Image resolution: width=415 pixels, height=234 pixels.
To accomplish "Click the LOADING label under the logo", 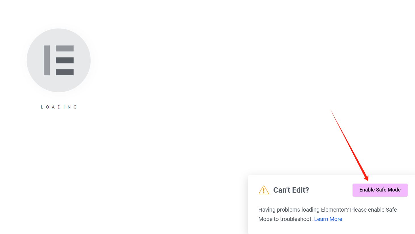I will (x=59, y=107).
